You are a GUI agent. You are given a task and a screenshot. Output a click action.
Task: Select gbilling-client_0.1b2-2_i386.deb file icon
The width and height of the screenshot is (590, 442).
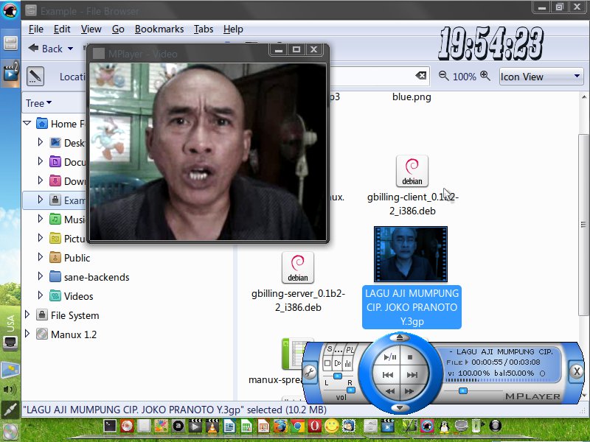coord(412,171)
